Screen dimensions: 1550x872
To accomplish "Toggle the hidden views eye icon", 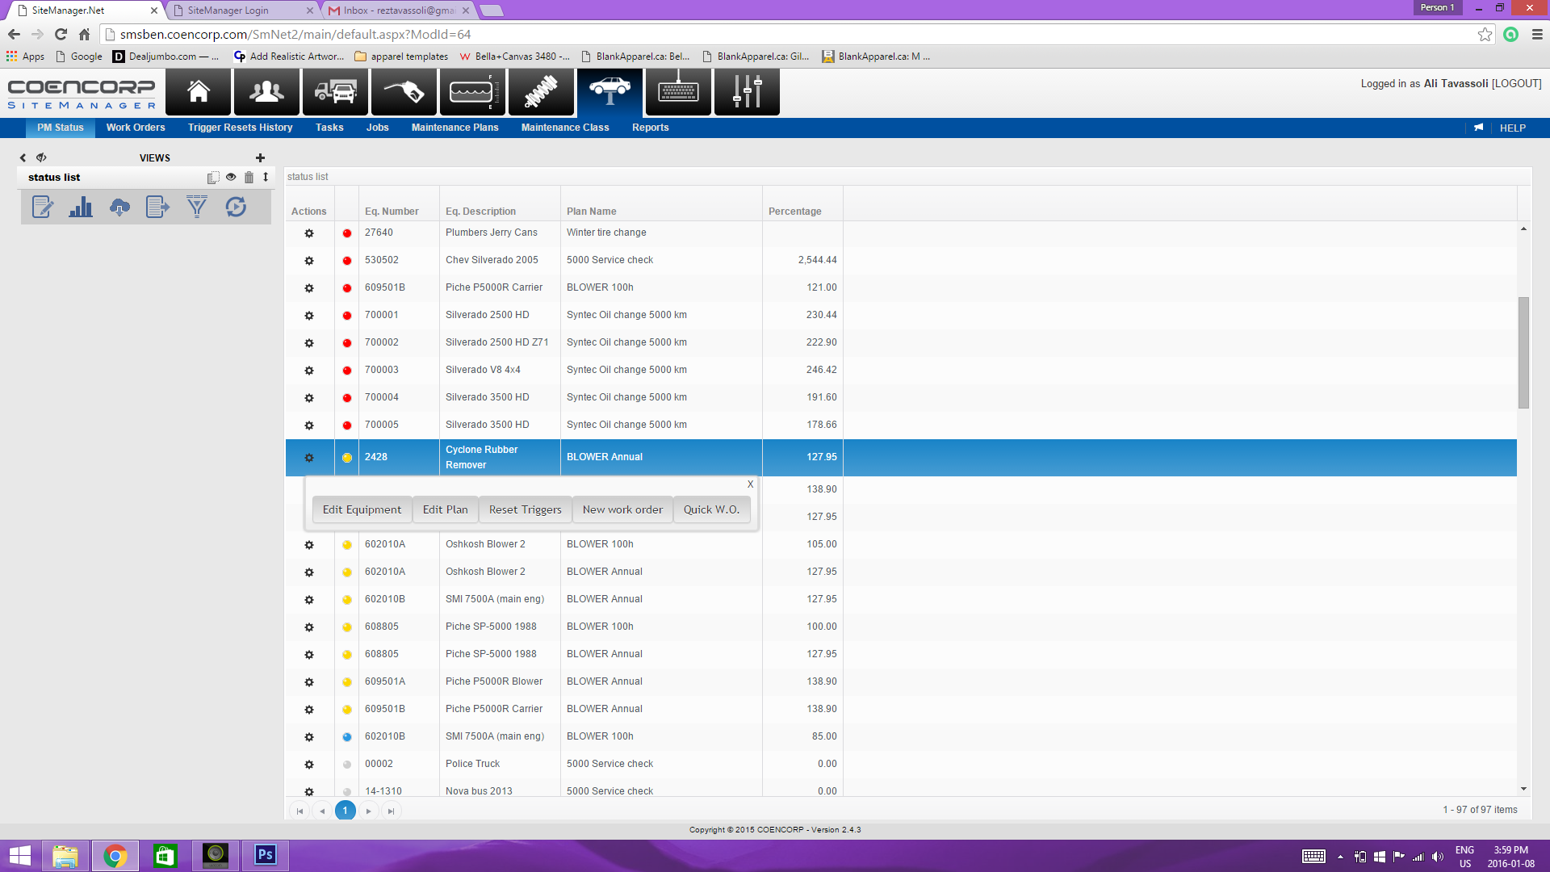I will click(41, 157).
